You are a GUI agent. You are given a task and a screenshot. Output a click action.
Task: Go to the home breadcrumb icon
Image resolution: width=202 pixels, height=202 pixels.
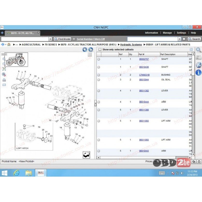point(9,45)
